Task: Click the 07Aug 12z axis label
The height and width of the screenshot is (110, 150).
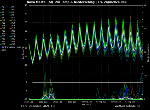Action: (130, 102)
